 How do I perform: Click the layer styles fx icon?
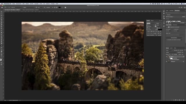pyautogui.click(x=174, y=100)
